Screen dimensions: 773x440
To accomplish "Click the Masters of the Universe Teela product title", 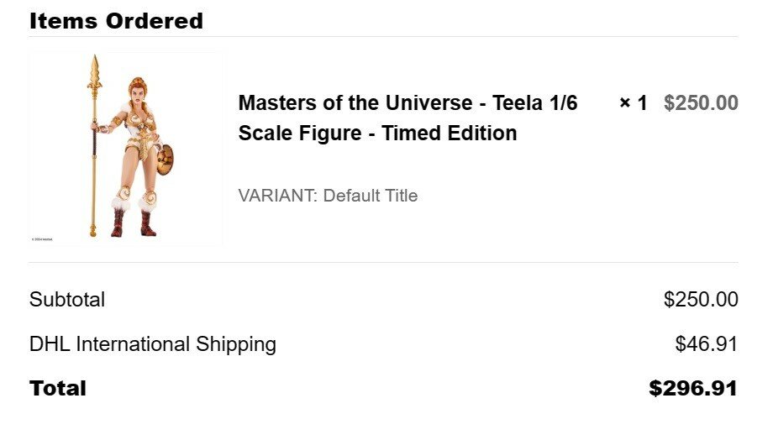I will [x=408, y=118].
